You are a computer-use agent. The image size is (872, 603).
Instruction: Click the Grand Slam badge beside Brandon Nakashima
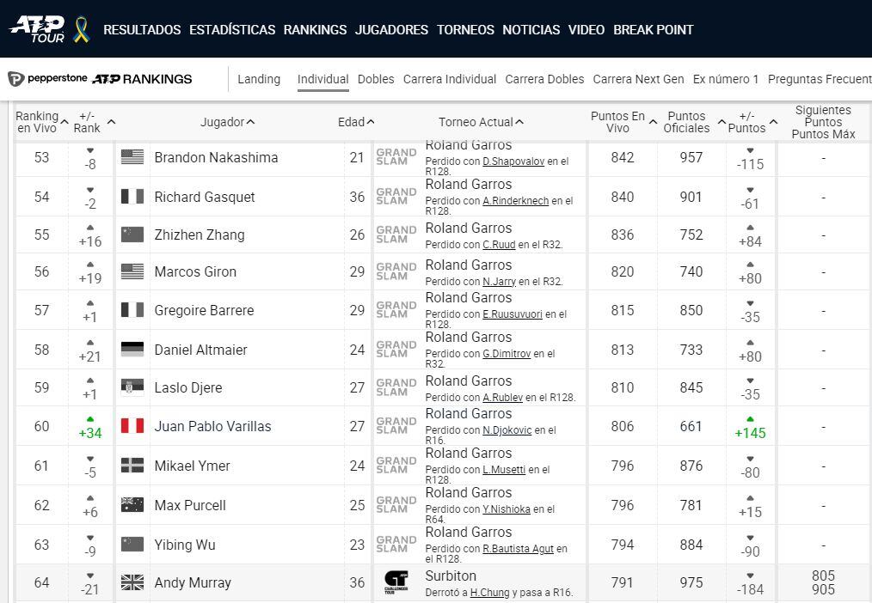pos(396,157)
